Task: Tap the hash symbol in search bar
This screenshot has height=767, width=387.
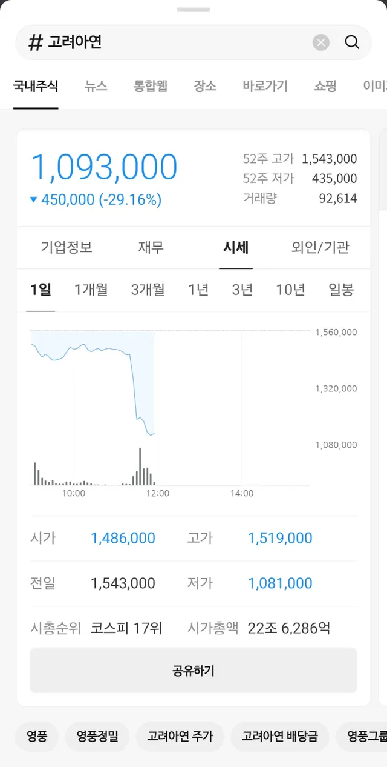Action: pos(36,42)
